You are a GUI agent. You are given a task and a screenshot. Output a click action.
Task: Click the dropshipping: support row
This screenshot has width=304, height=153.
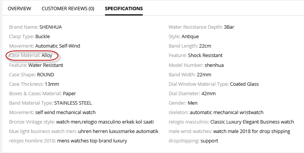193,141
